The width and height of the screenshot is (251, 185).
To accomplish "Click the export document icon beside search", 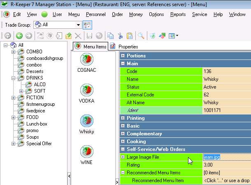I will (152, 36).
